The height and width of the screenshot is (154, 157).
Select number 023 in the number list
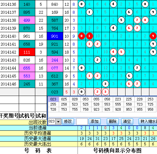coord(53,99)
